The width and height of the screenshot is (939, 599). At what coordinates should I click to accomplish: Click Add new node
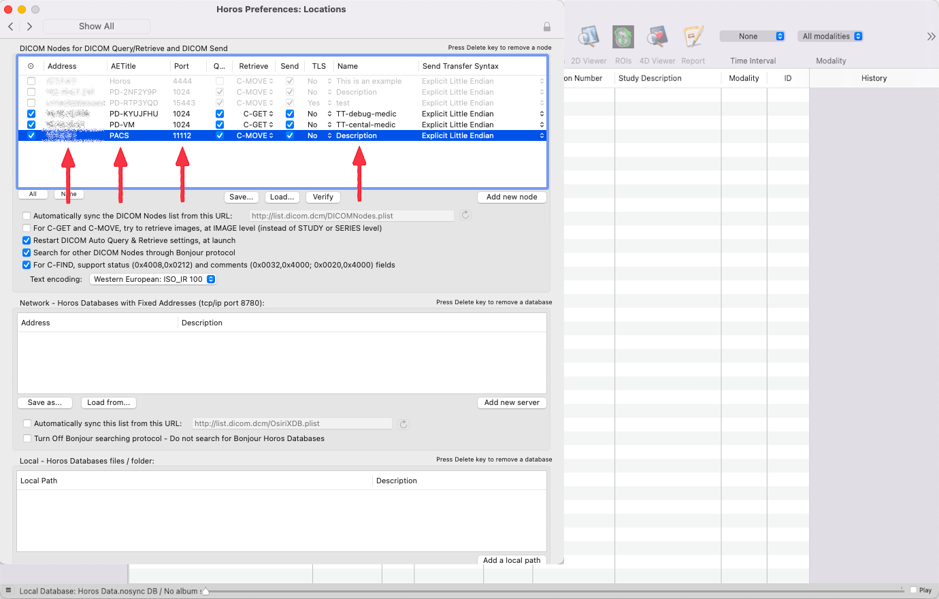click(x=512, y=197)
